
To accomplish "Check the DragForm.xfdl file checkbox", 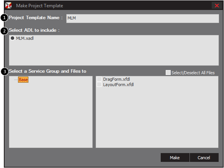I will pyautogui.click(x=99, y=79).
